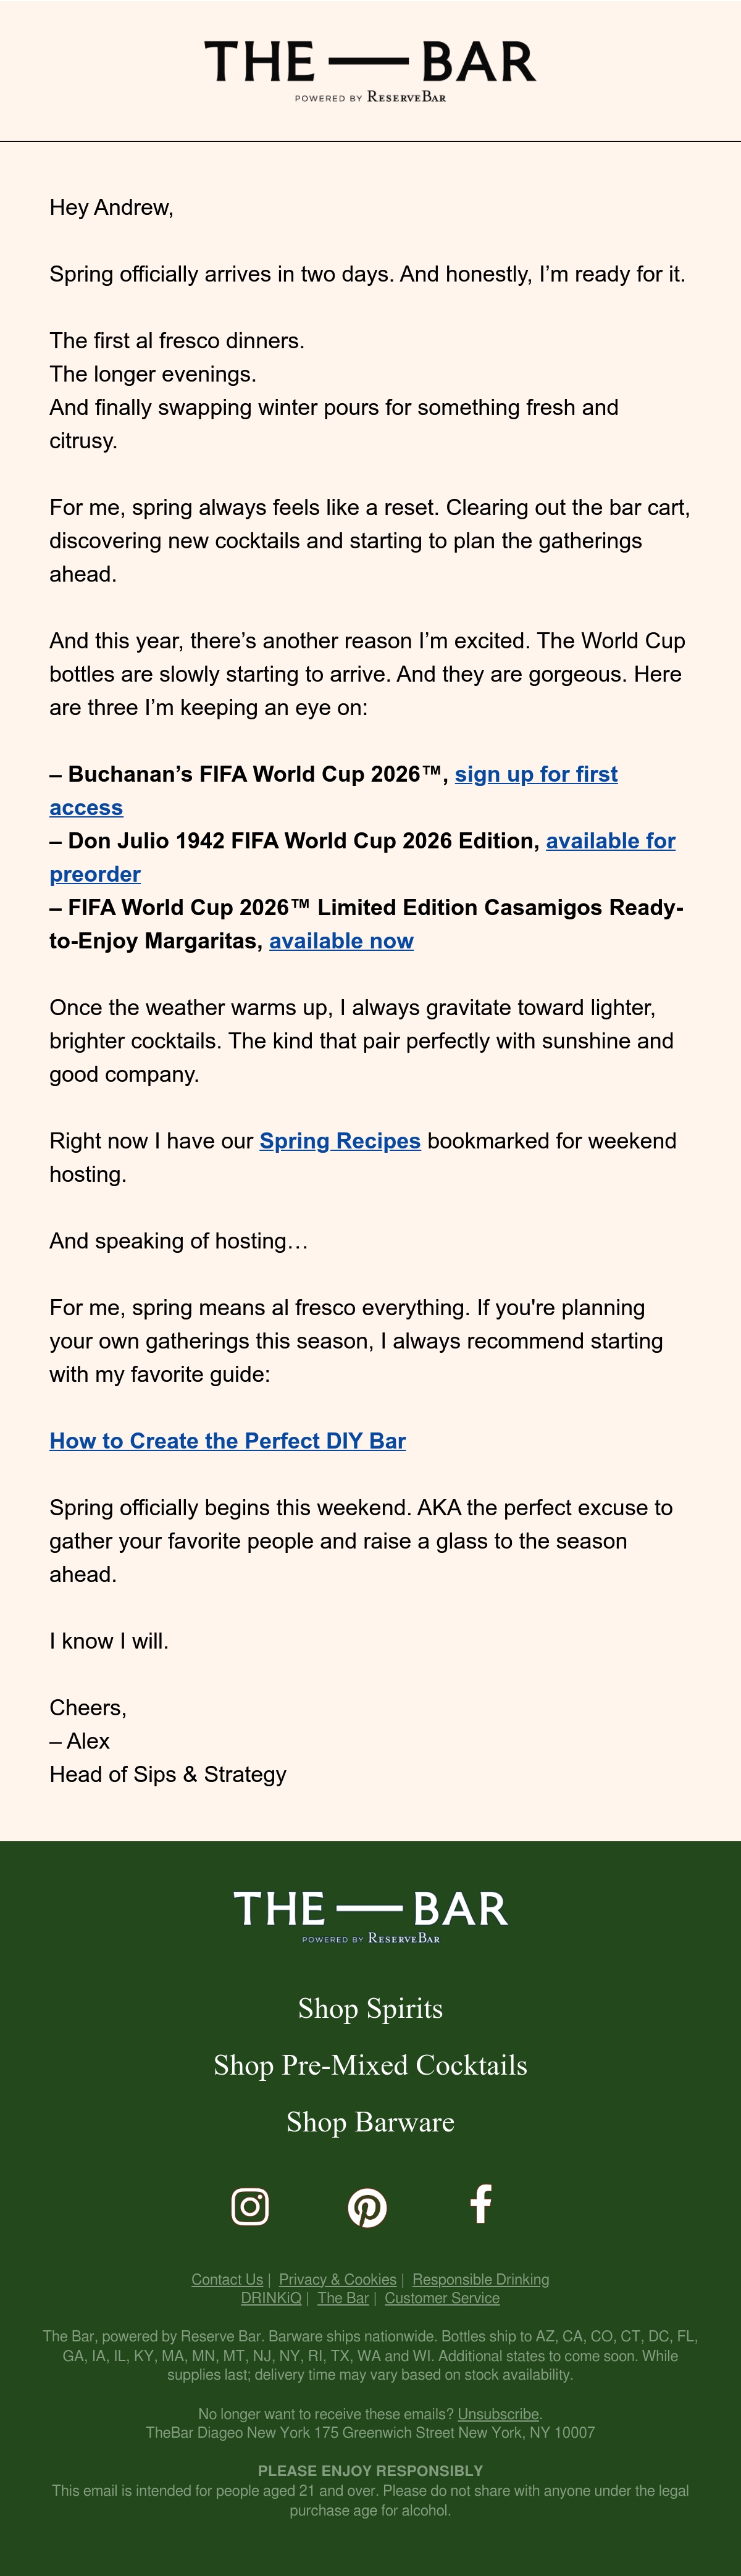Open the Customer Service link
This screenshot has width=741, height=2576.
coord(442,2298)
